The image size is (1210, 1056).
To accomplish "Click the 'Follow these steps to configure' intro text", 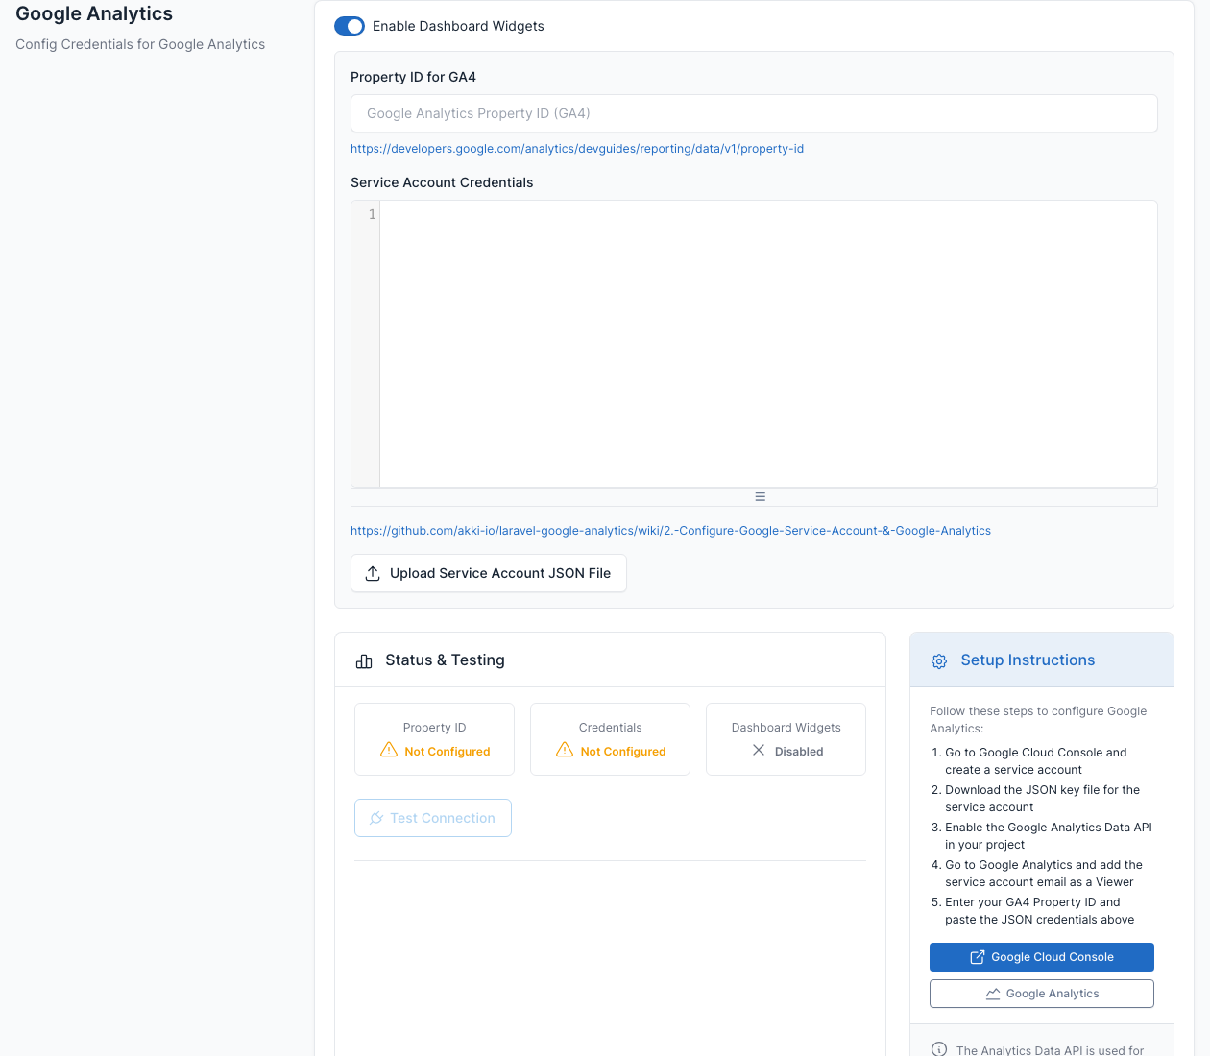I will [x=1038, y=720].
